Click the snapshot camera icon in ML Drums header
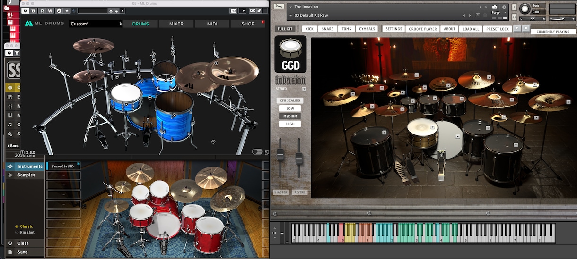577x259 pixels. tap(233, 11)
